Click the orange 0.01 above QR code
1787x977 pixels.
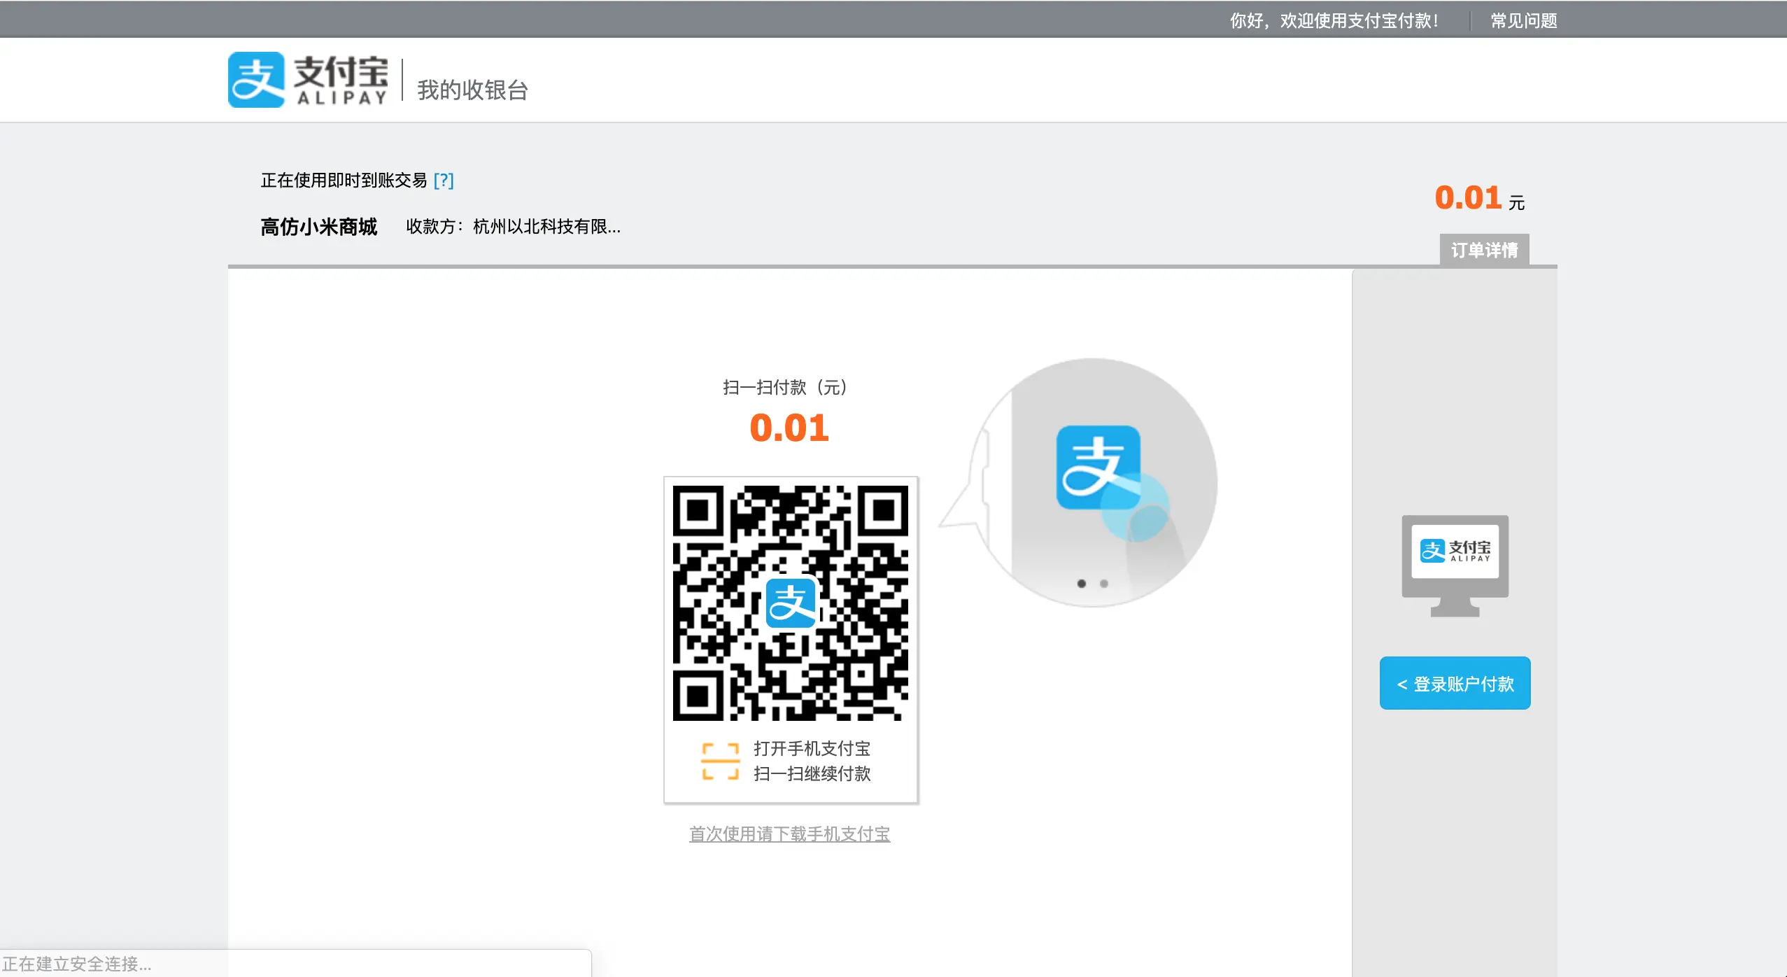789,428
